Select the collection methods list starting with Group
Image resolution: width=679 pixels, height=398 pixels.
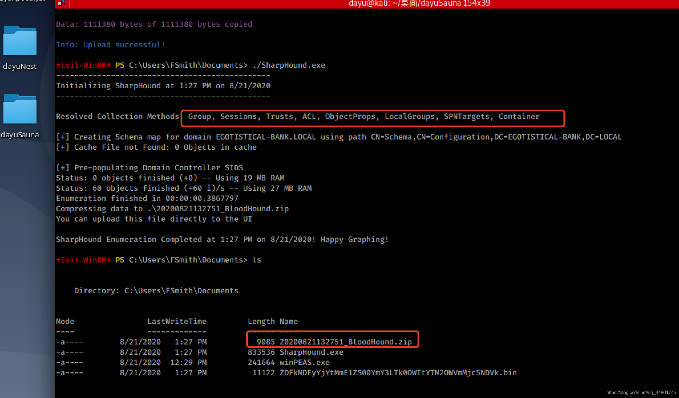click(364, 116)
